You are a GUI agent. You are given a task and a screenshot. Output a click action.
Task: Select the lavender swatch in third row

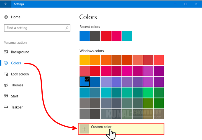106,82
